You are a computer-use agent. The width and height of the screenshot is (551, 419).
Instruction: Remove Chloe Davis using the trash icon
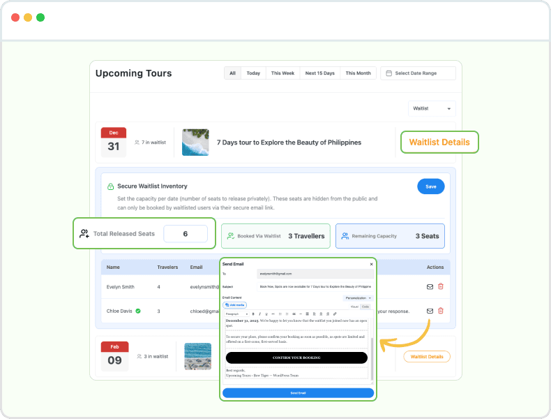(441, 311)
